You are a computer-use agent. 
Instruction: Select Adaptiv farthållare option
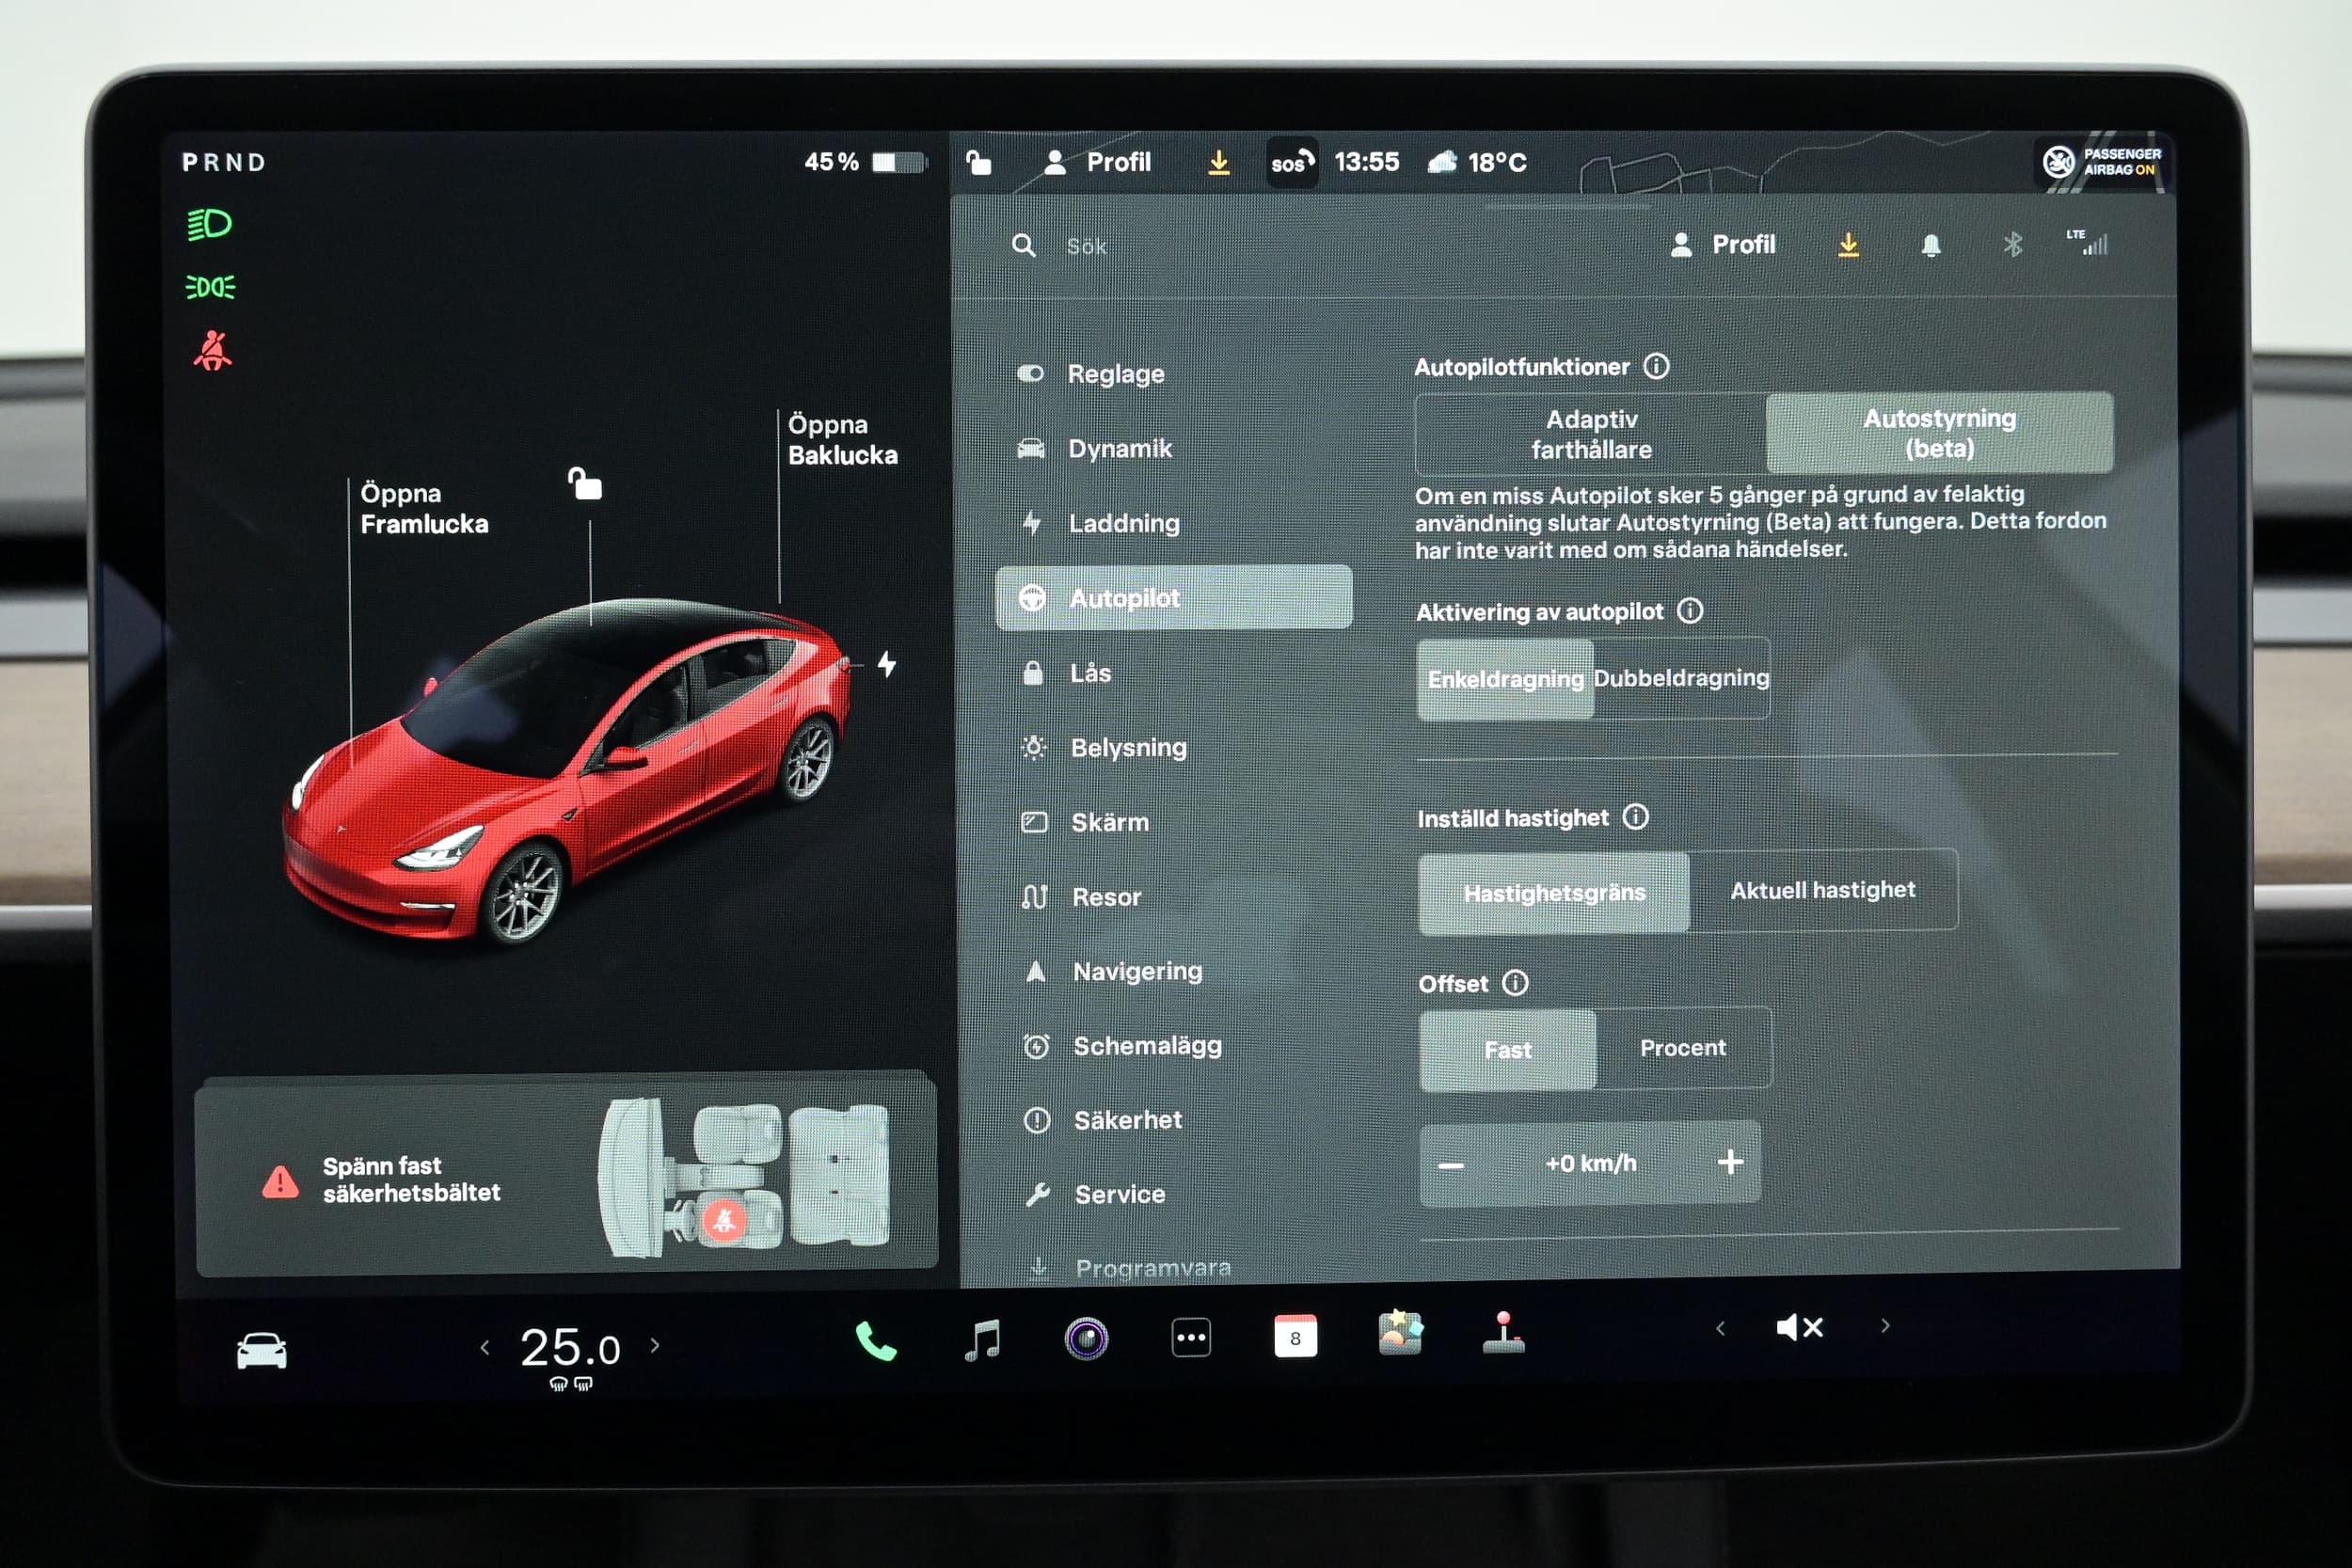tap(1591, 434)
